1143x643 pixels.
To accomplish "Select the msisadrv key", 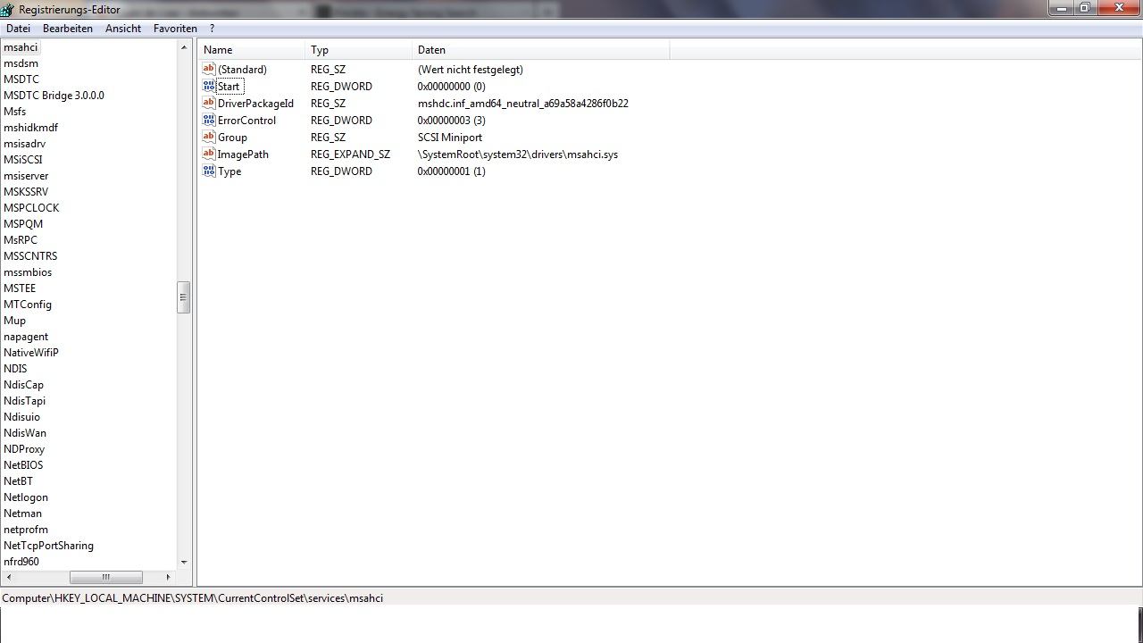I will 24,144.
